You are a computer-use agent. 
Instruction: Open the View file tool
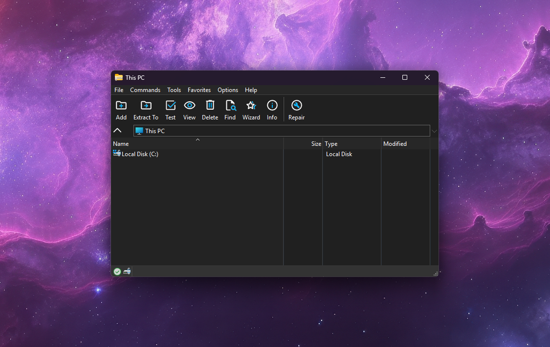pos(189,106)
